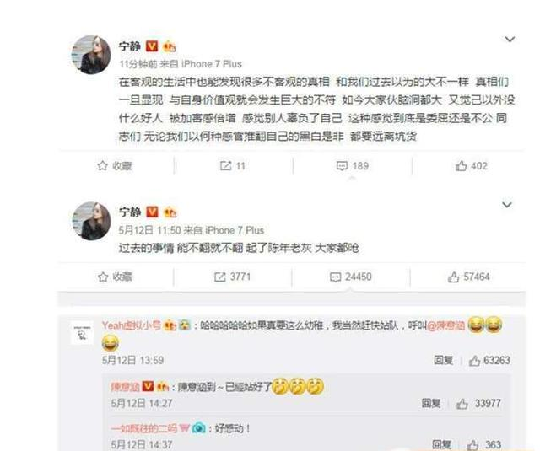
Task: Like the comment with 63263 thumbs up
Action: (x=474, y=361)
